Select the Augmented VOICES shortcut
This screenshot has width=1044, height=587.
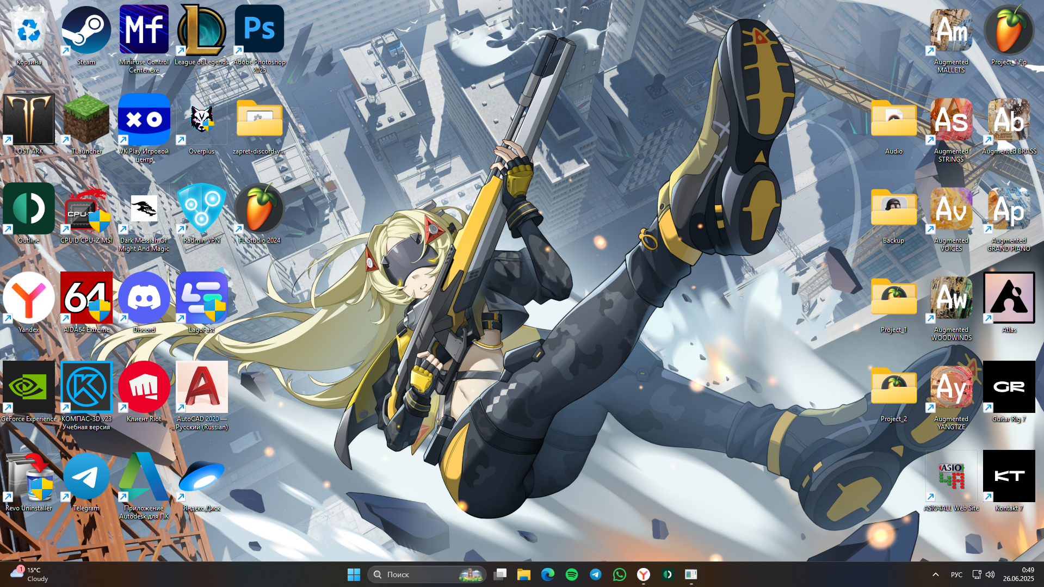pyautogui.click(x=951, y=218)
